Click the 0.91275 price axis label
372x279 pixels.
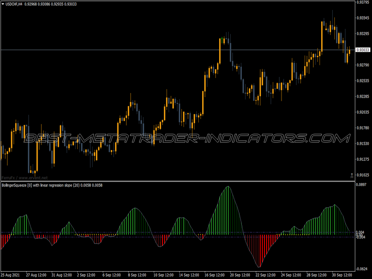pos(363,159)
